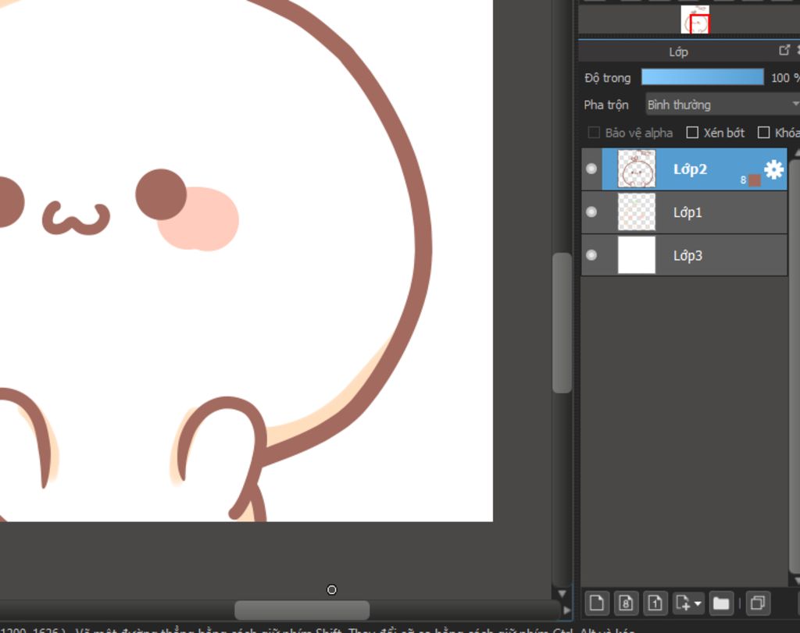Image resolution: width=800 pixels, height=633 pixels.
Task: Add a new 8-bit layer
Action: pyautogui.click(x=626, y=603)
